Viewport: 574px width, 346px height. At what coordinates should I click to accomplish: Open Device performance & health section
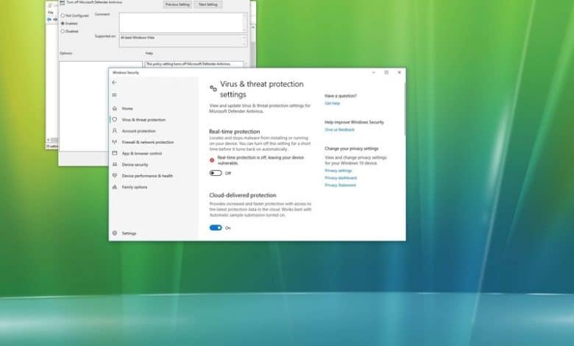(147, 176)
